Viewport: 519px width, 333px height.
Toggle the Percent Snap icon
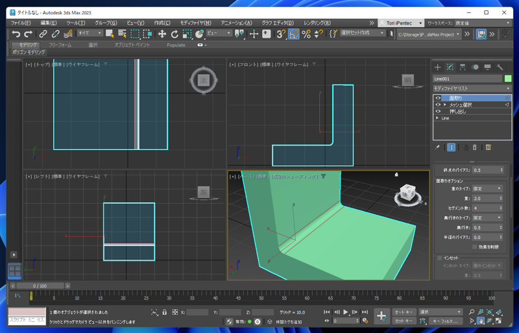306,34
